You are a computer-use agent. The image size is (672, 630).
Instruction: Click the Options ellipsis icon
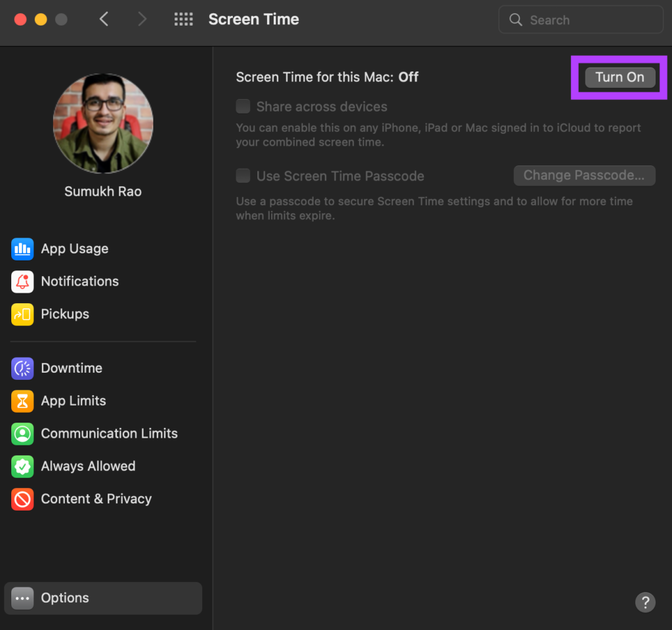tap(22, 598)
